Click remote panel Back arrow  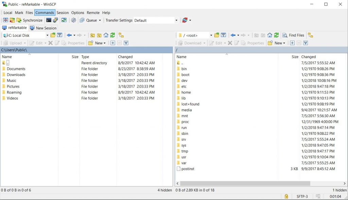pyautogui.click(x=233, y=35)
